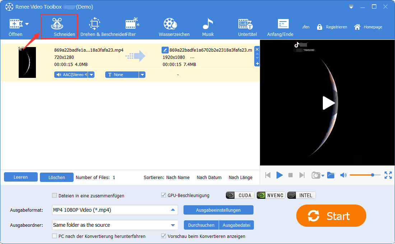Click the snapshot camera icon
The image size is (395, 244).
tap(316, 175)
